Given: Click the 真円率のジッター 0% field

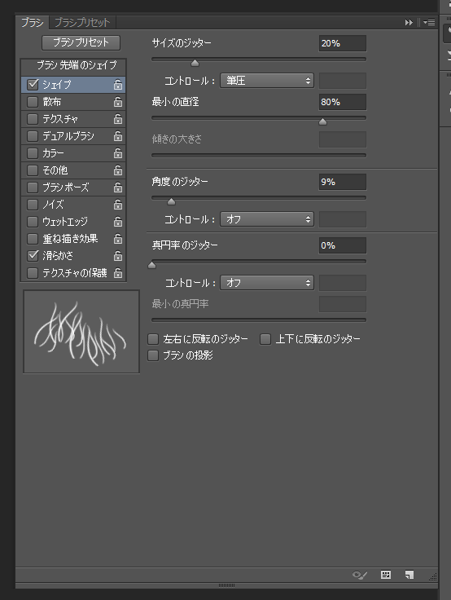Looking at the screenshot, I should [343, 245].
